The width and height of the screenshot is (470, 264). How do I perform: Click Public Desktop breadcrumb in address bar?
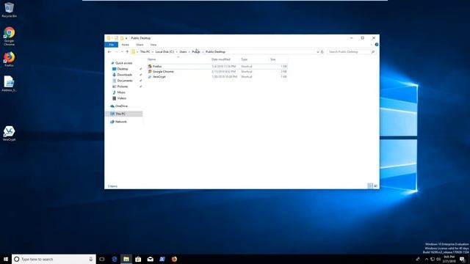(215, 52)
